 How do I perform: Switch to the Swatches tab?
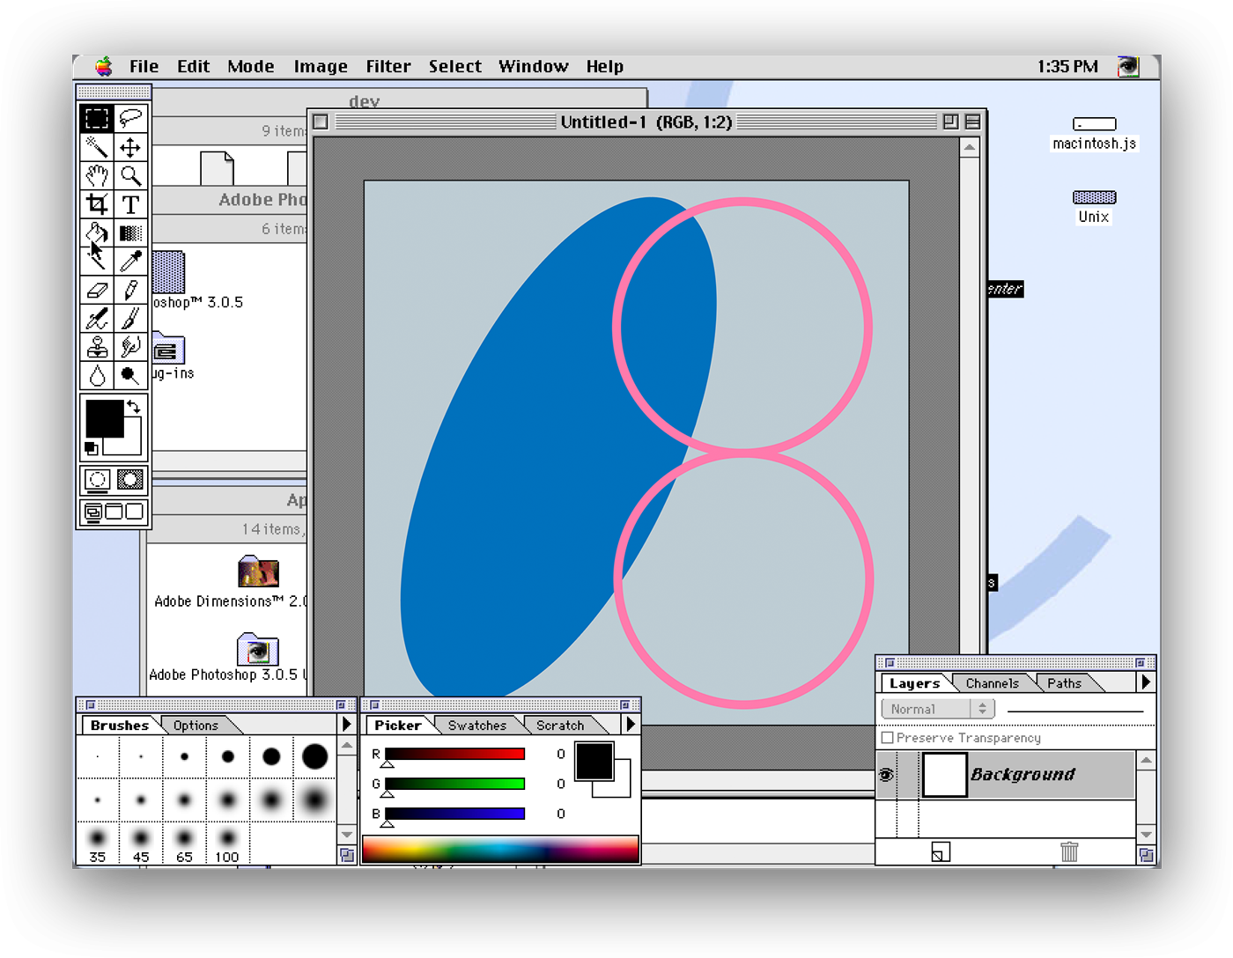(x=476, y=726)
